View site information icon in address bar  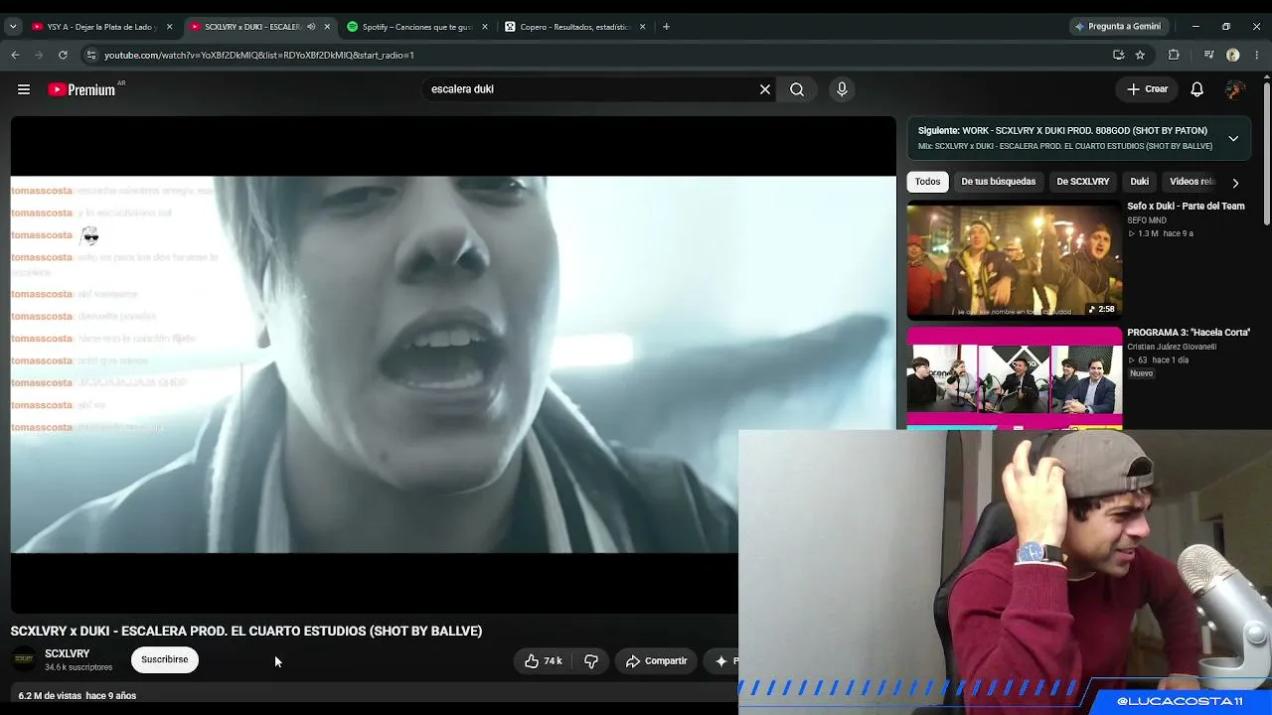[91, 56]
